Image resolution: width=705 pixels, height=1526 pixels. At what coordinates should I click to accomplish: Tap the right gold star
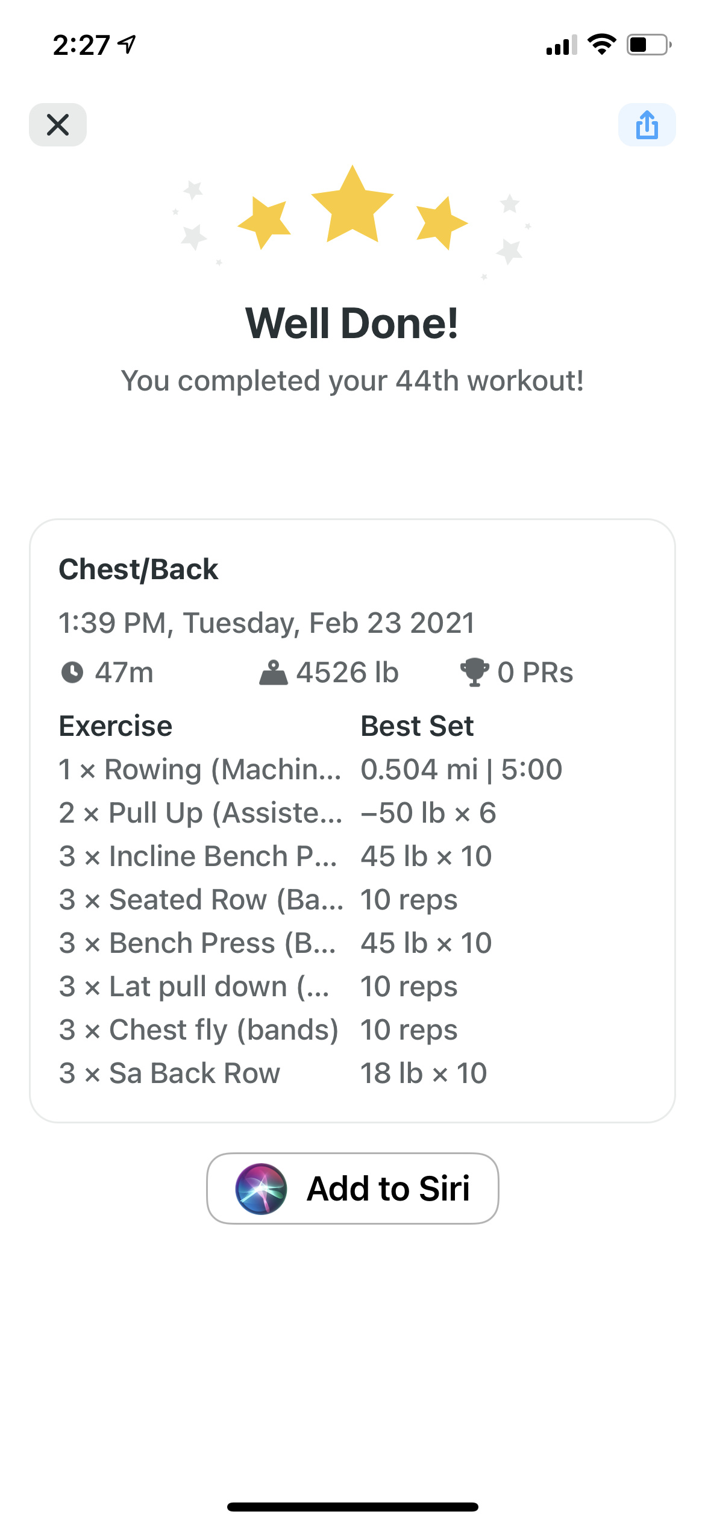tap(440, 222)
